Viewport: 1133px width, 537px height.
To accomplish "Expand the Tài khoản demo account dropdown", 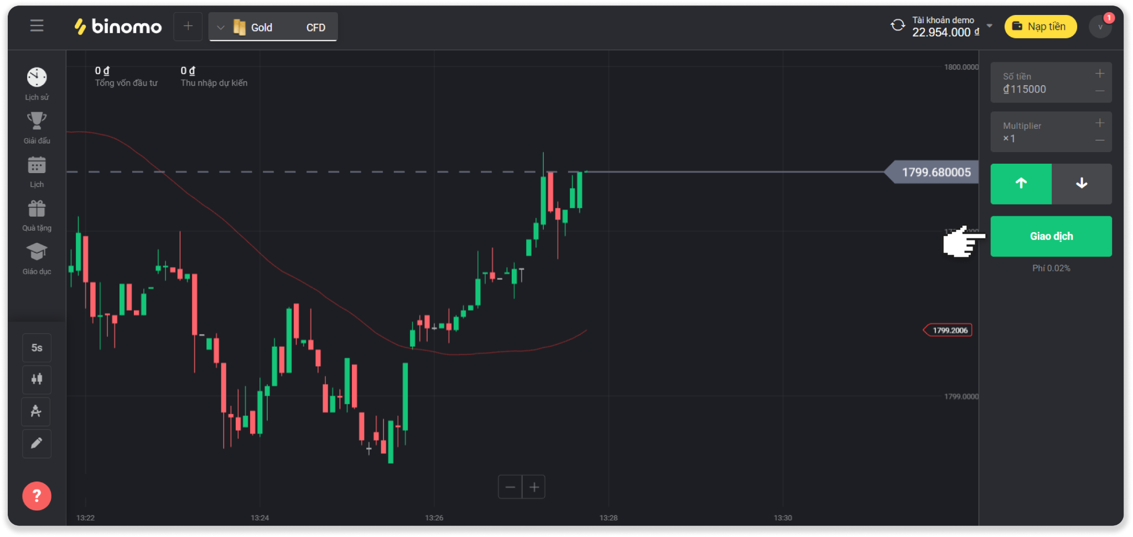I will tap(990, 26).
